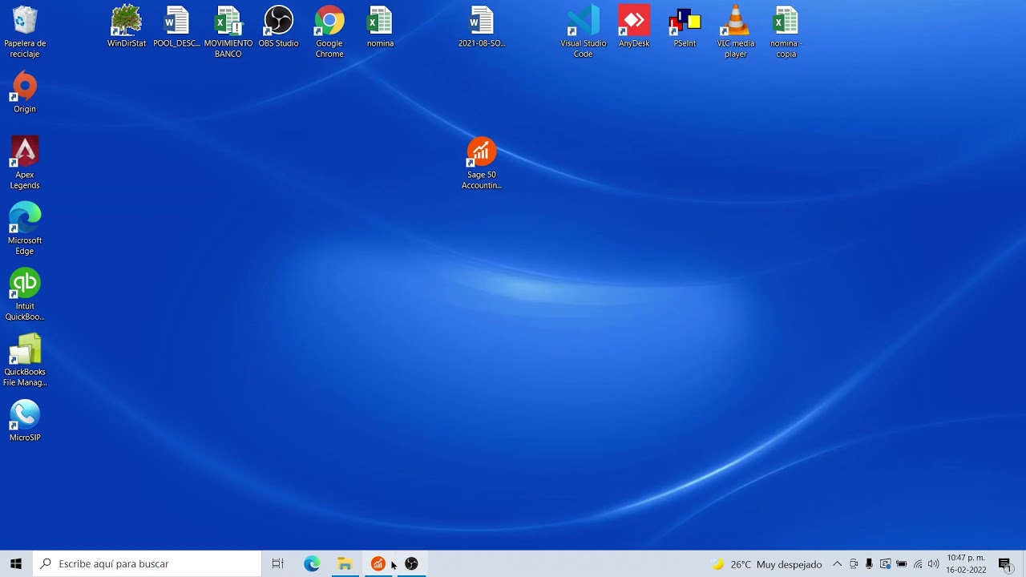Select the Intuit QuickBooks desktop shortcut
Screen dimensions: 1026x577
click(25, 295)
